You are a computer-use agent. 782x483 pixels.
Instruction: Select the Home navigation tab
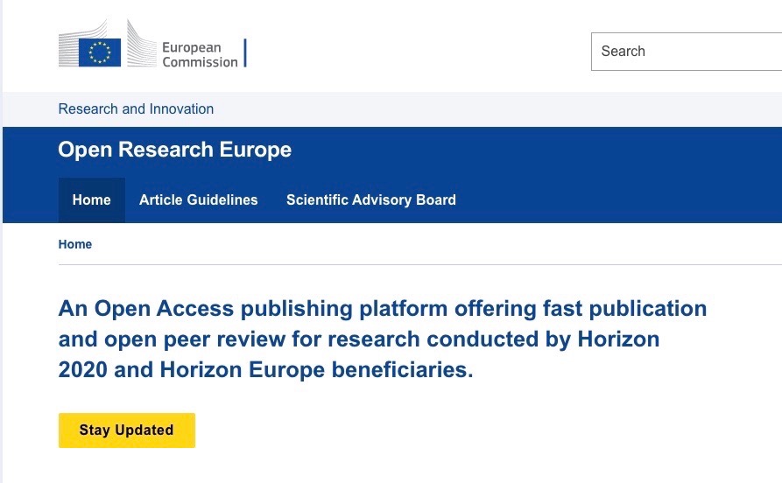tap(92, 199)
